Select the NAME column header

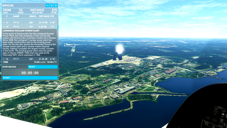(x=16, y=16)
